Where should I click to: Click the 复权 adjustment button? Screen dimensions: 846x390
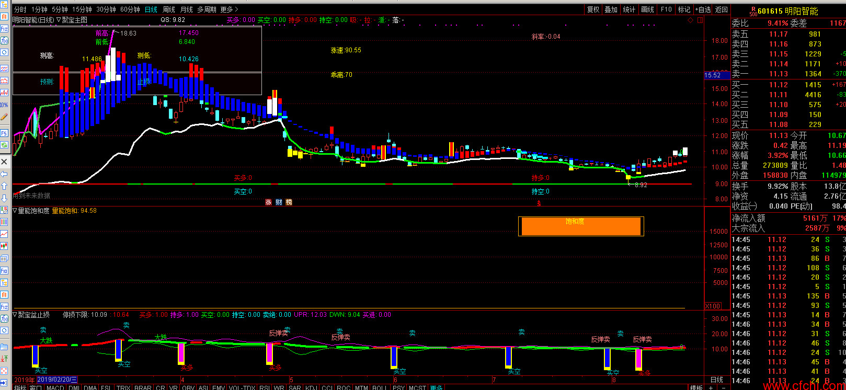(593, 9)
